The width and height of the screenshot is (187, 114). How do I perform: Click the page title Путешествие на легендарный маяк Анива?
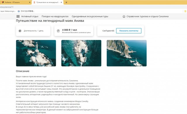pyautogui.click(x=50, y=21)
